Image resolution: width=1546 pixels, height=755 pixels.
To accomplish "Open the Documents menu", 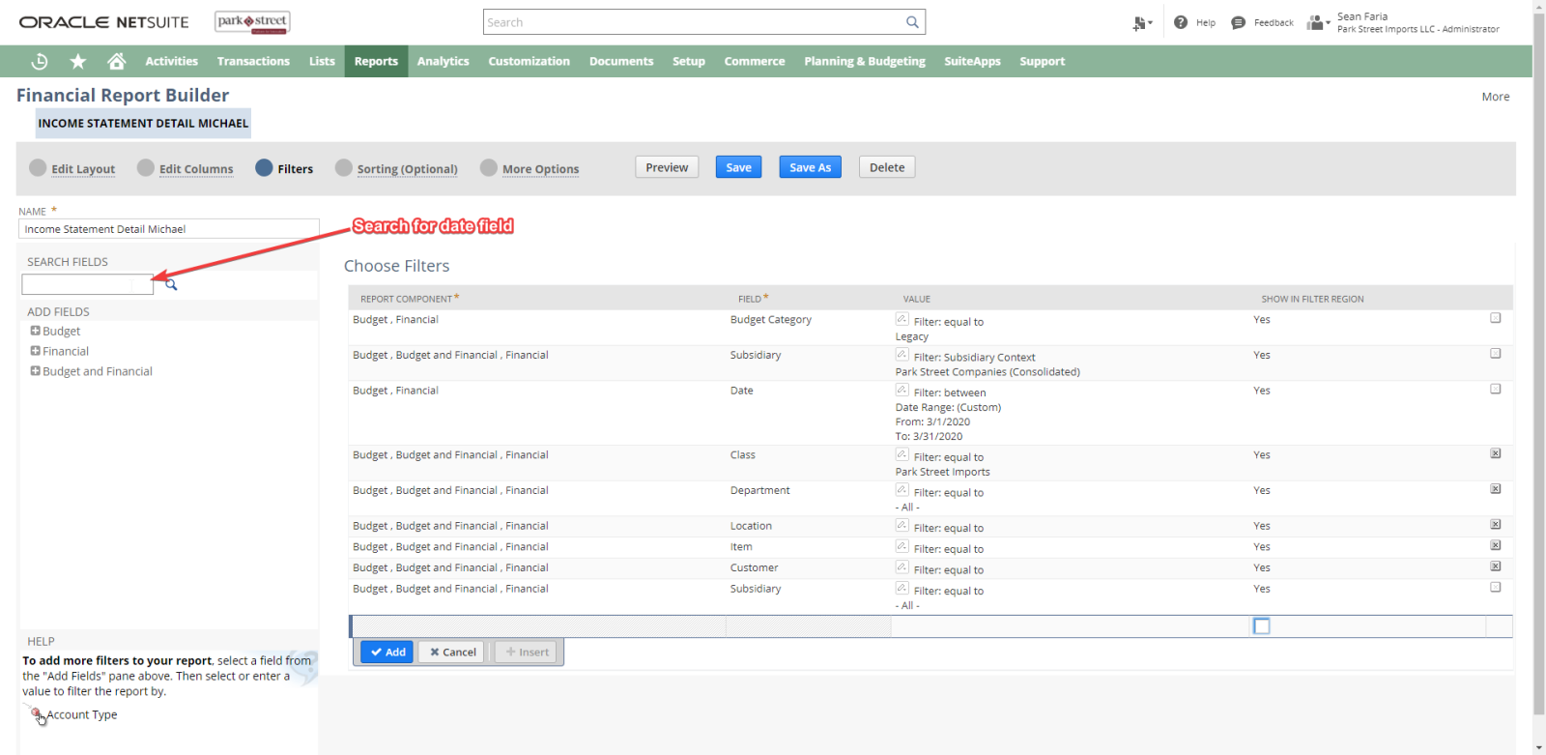I will pos(621,61).
